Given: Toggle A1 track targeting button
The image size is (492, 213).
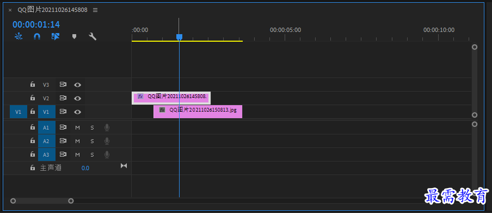Looking at the screenshot, I should click(x=47, y=127).
